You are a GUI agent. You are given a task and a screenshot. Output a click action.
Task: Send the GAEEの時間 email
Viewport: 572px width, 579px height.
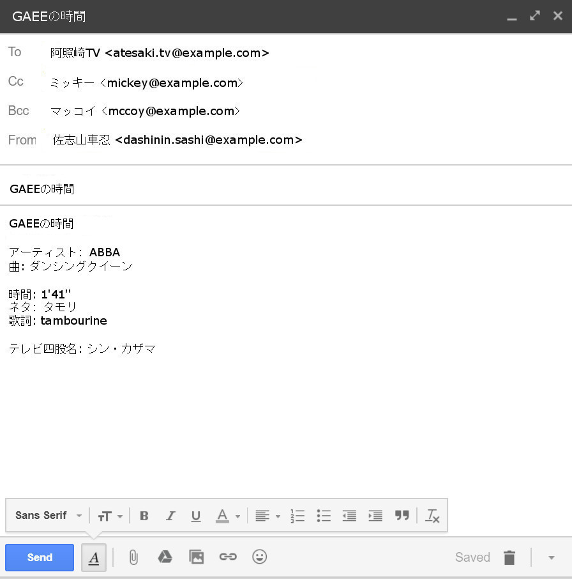39,557
